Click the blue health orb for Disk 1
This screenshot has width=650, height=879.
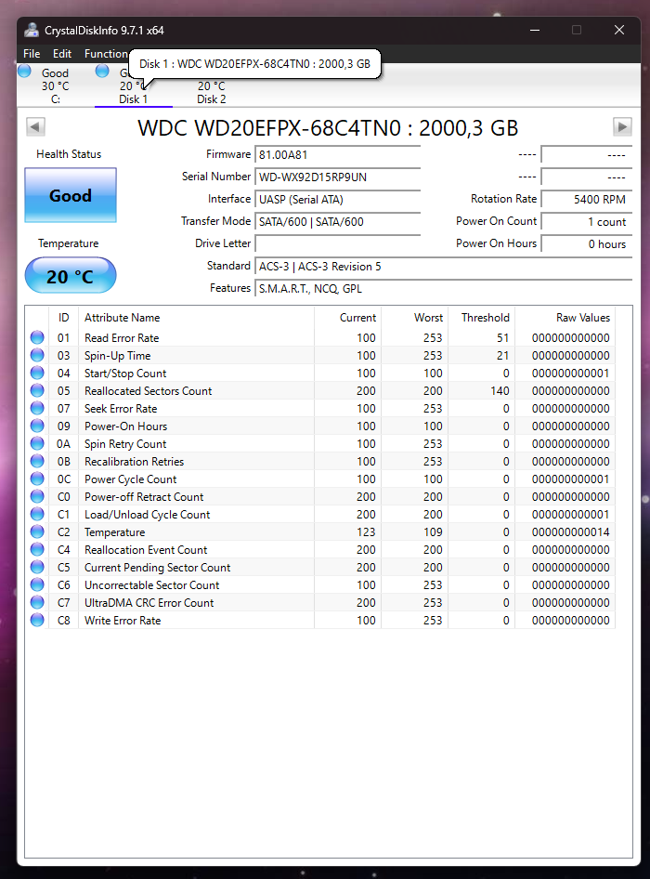(102, 72)
